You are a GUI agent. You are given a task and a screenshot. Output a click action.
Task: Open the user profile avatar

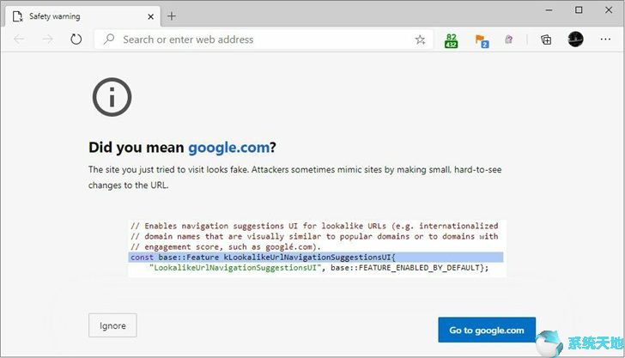coord(575,39)
